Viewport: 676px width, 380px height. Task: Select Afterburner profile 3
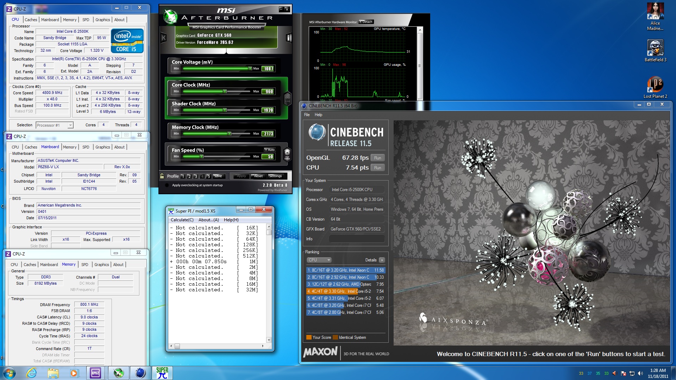coord(196,176)
